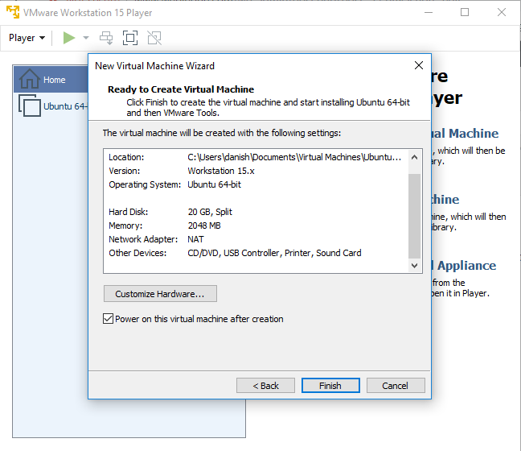Click 'Ready to Create Virtual Machine' heading
521x451 pixels.
click(181, 89)
